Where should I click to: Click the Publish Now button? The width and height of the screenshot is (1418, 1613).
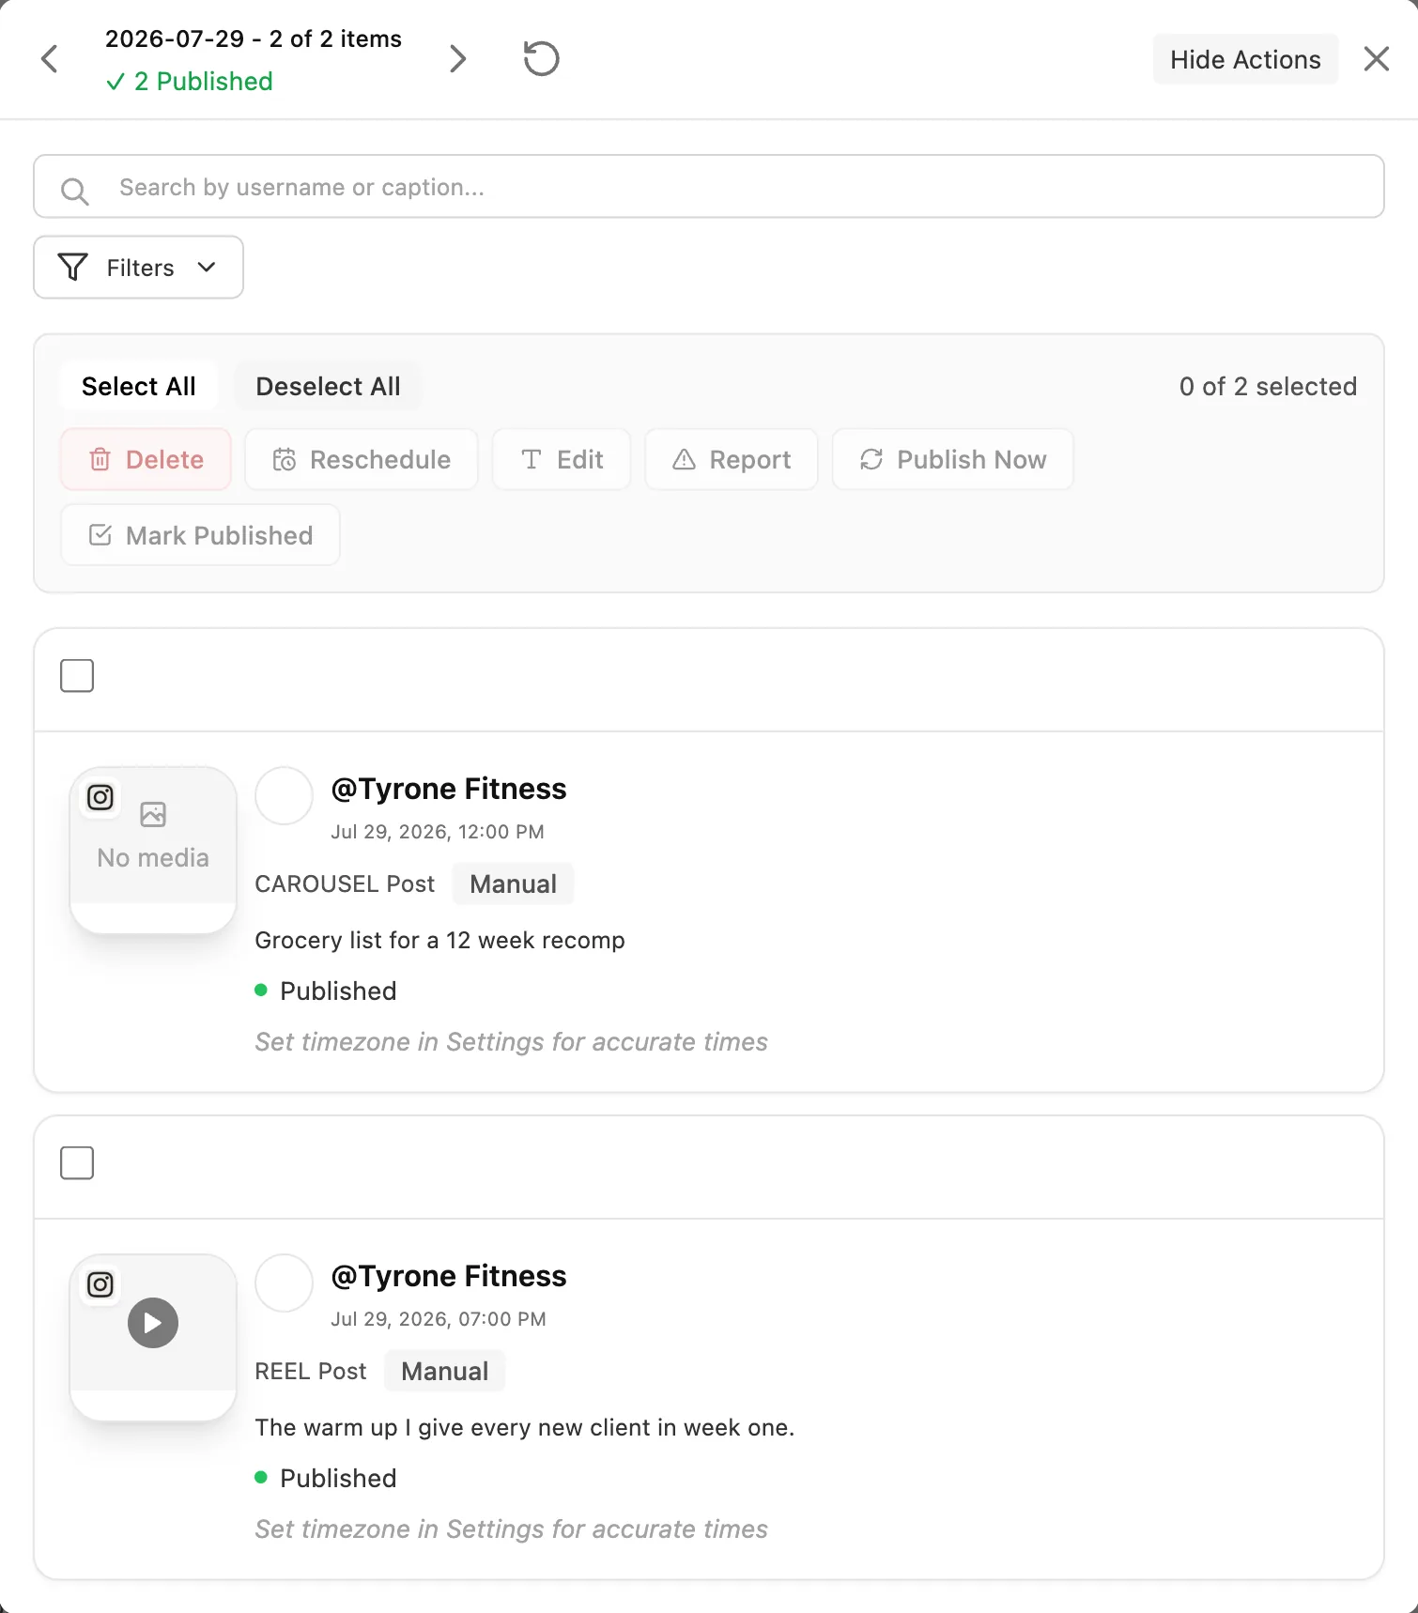pos(953,459)
